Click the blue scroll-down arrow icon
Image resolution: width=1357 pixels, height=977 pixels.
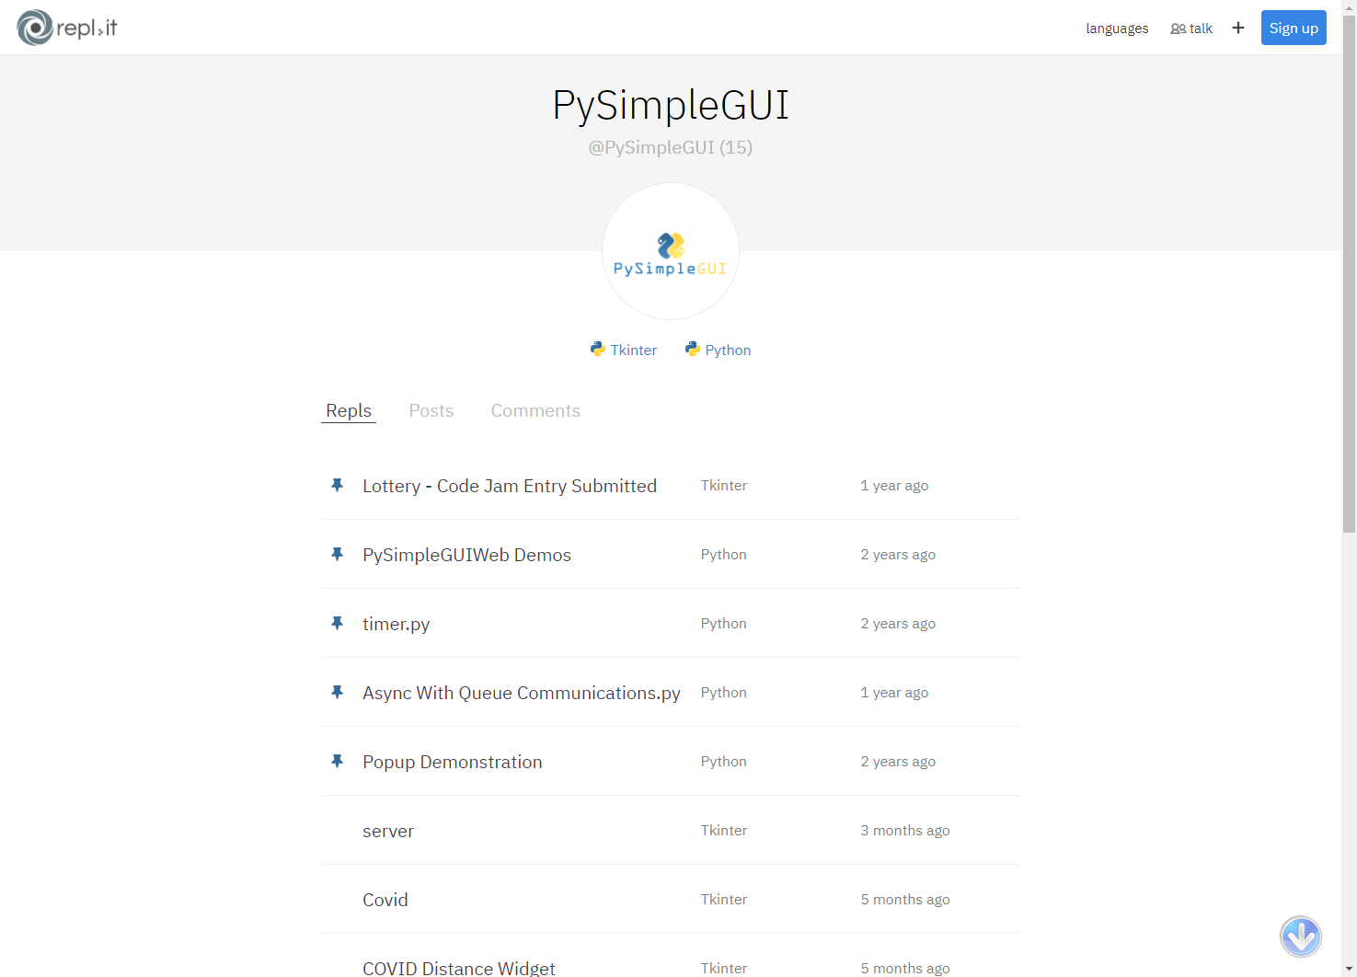click(x=1300, y=937)
